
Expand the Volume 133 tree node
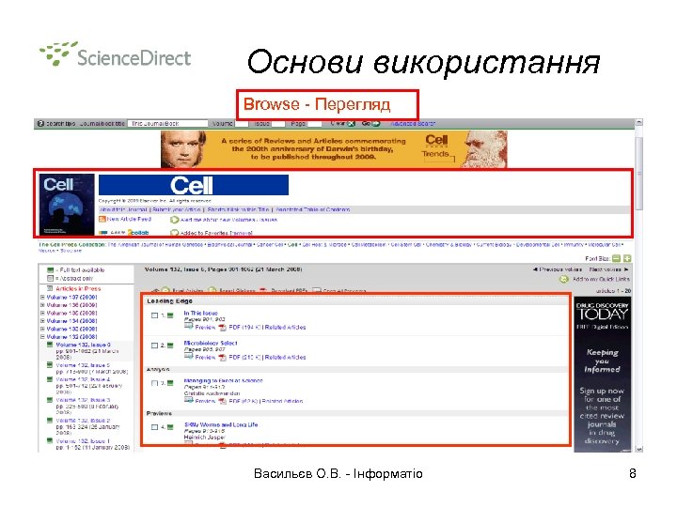tap(42, 329)
